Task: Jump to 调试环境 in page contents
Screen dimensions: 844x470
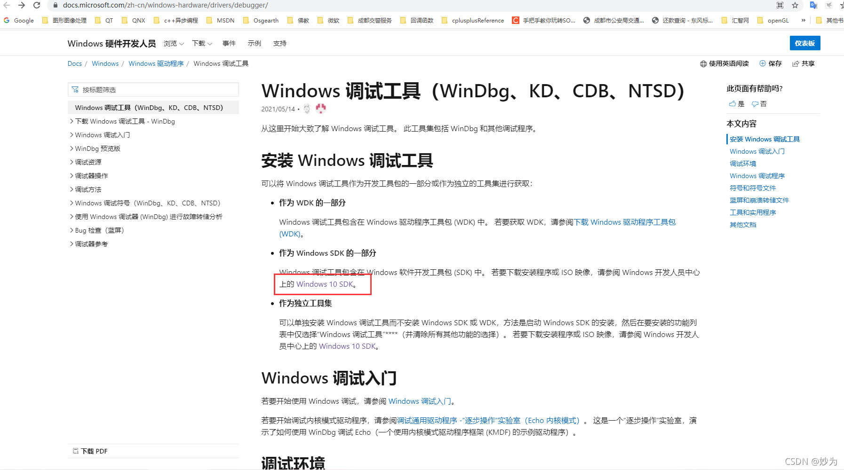Action: click(743, 164)
